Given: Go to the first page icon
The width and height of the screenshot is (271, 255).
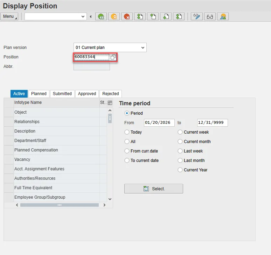Looking at the screenshot, I should pyautogui.click(x=140, y=16).
